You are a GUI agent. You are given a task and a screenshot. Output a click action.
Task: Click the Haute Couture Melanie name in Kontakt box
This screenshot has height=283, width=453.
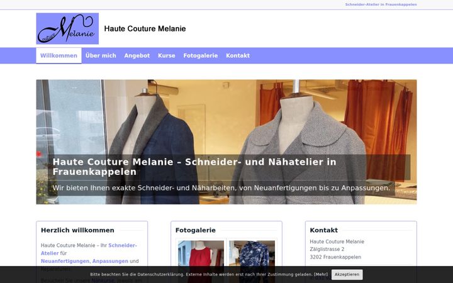pyautogui.click(x=337, y=241)
